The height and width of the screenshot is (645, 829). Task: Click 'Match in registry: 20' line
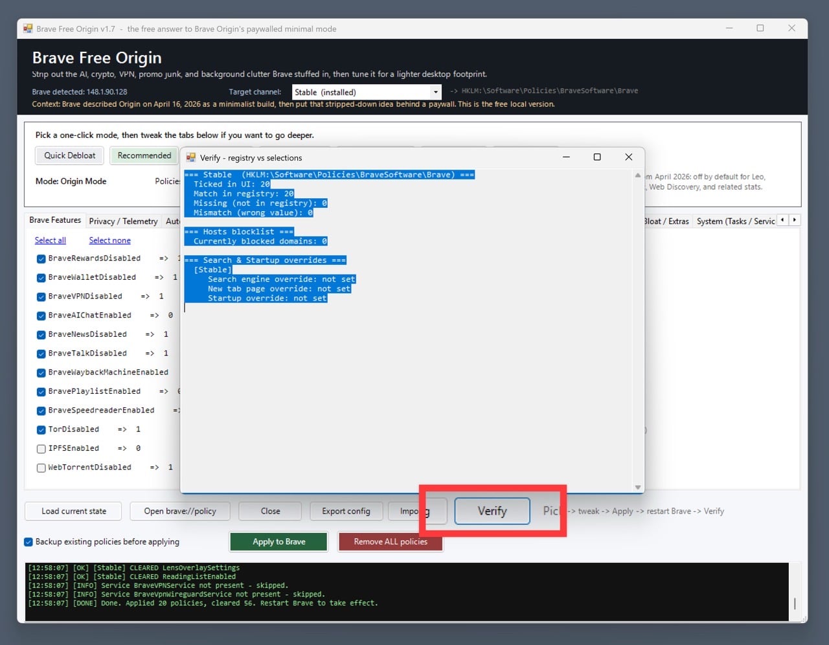tap(244, 194)
